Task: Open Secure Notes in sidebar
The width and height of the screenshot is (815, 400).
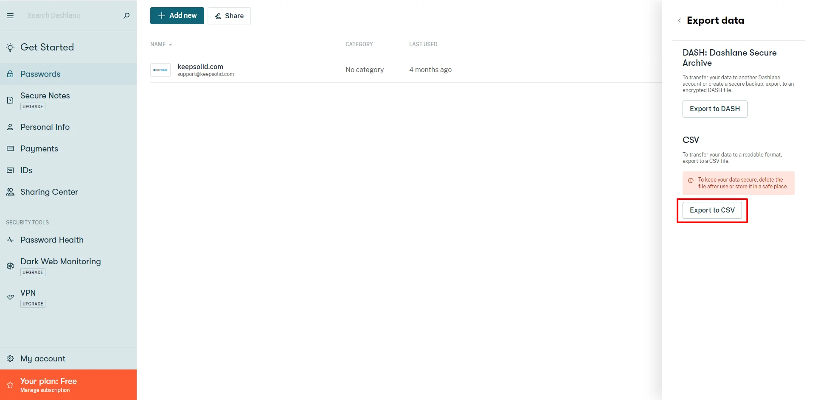Action: pyautogui.click(x=45, y=96)
